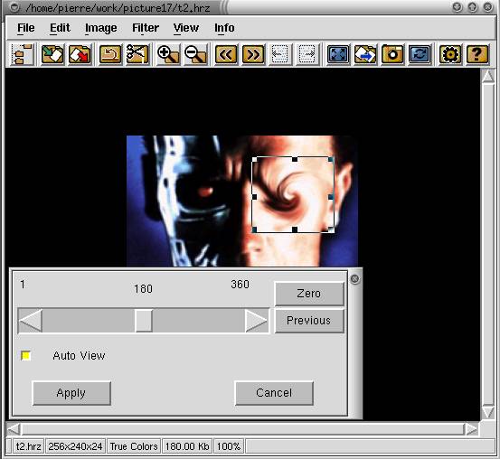Viewport: 500px width, 459px height.
Task: Click the vertical scrollbar up arrow
Action: coord(488,77)
